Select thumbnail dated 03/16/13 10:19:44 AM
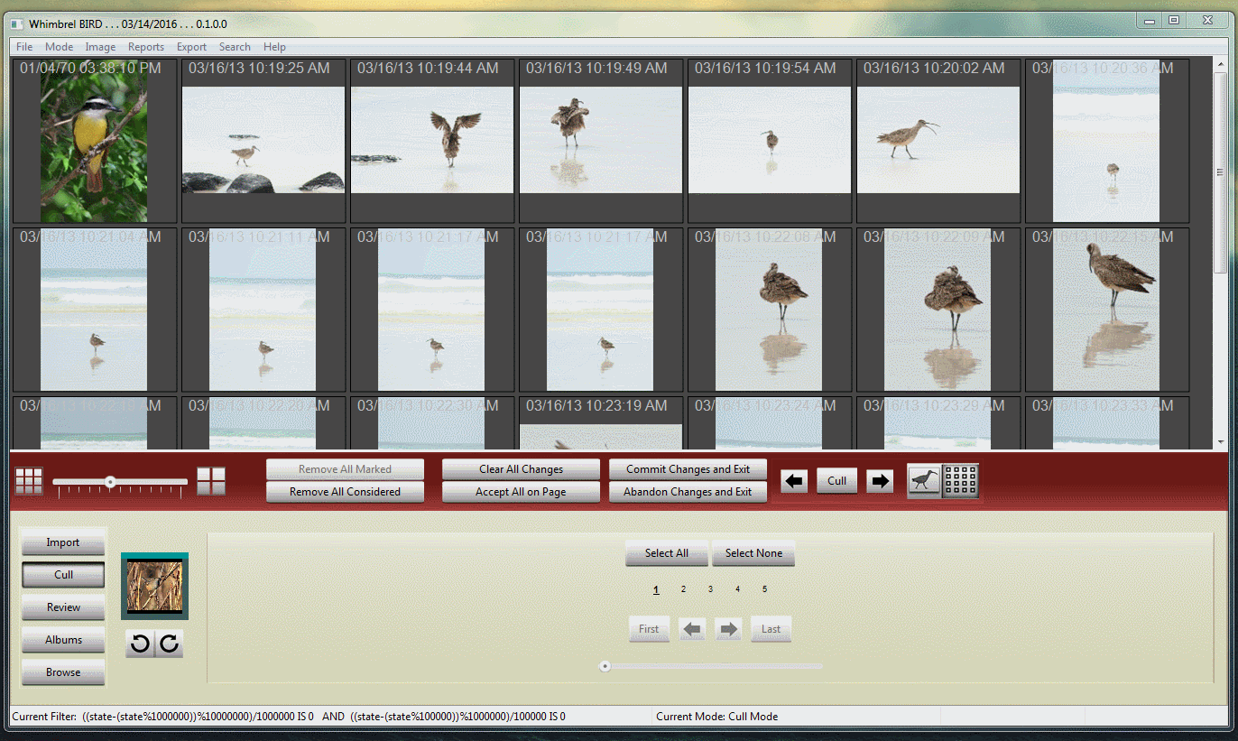This screenshot has width=1238, height=741. [x=432, y=141]
